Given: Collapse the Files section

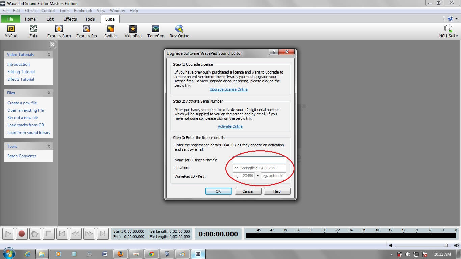Looking at the screenshot, I should (x=49, y=93).
